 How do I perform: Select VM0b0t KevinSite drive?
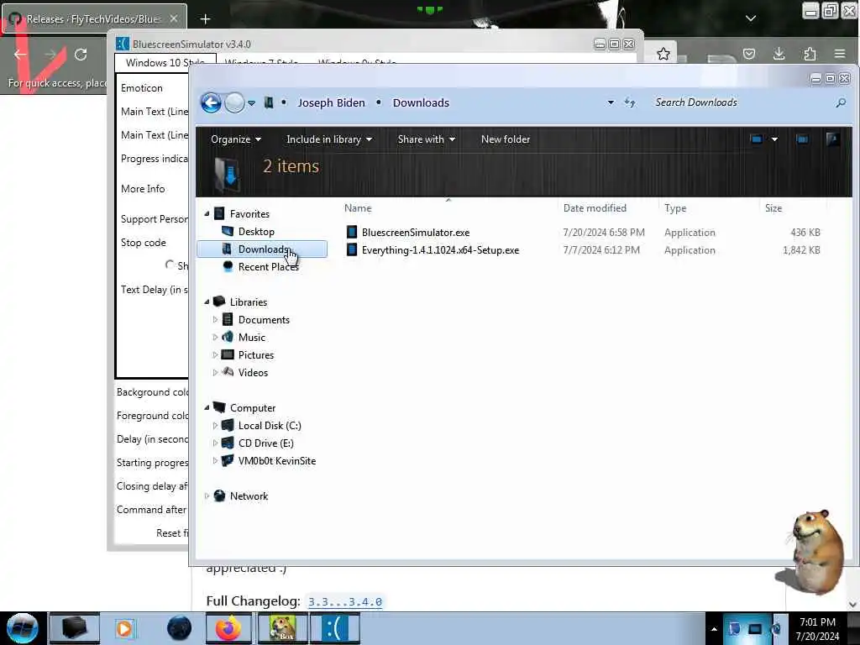(276, 461)
